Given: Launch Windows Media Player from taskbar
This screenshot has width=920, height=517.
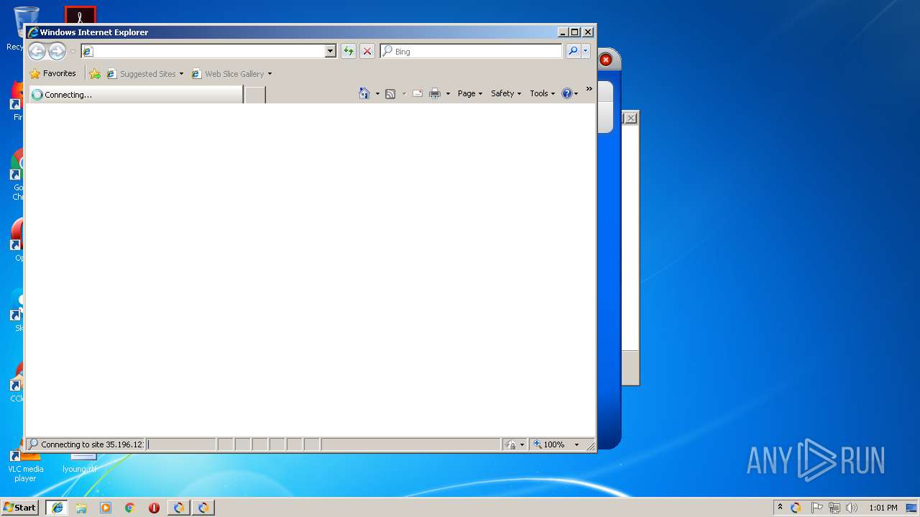Looking at the screenshot, I should (x=106, y=508).
